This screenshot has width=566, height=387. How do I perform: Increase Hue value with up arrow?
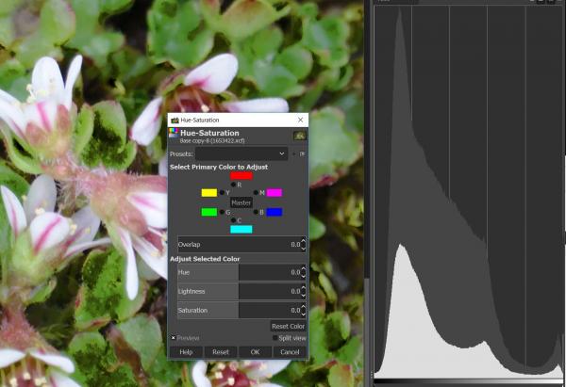click(x=303, y=268)
